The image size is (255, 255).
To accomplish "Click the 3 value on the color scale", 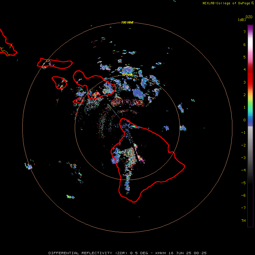I will (x=245, y=82).
